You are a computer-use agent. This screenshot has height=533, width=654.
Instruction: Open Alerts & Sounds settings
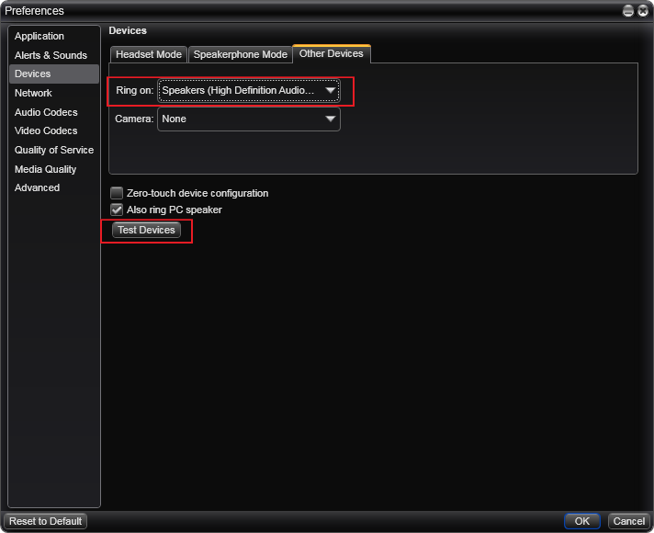coord(54,55)
